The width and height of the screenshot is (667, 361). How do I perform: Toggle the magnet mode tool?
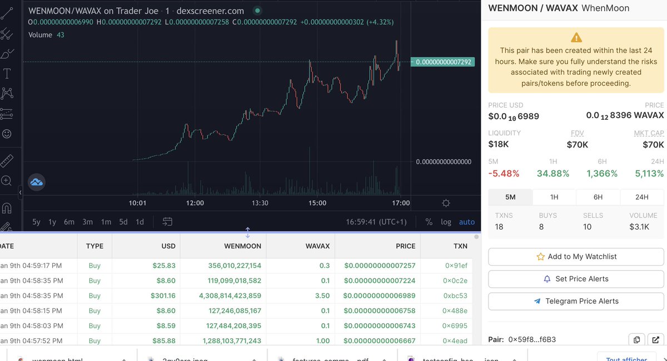7,209
